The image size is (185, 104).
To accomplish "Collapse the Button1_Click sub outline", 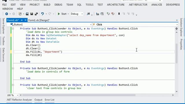I will [13, 29].
